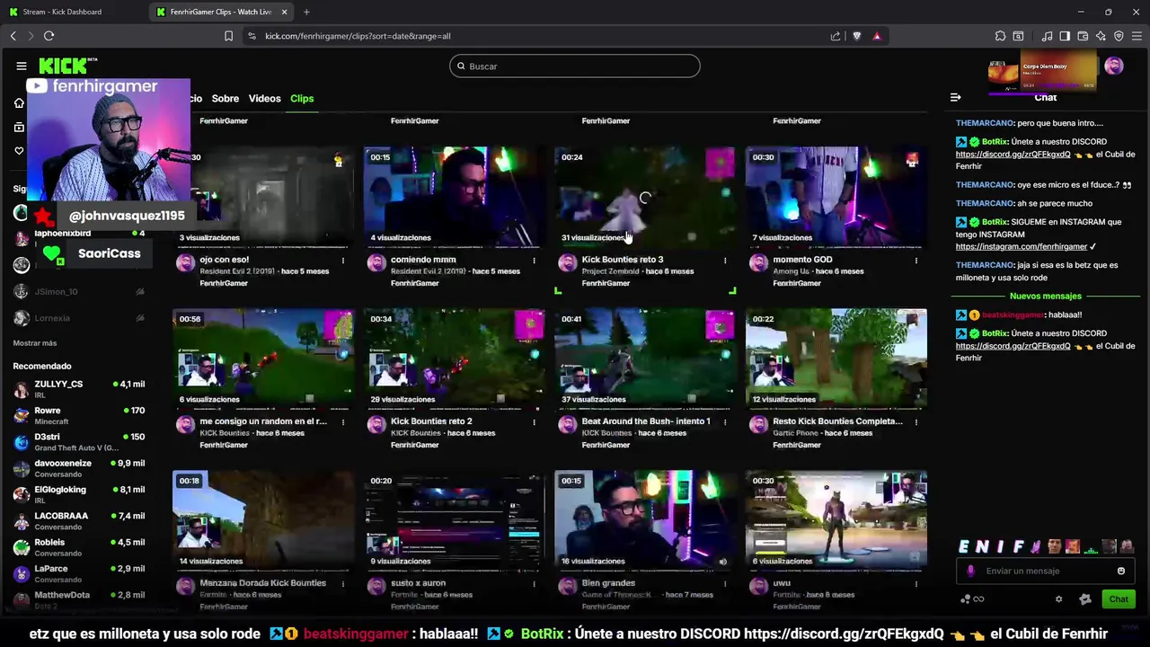Toggle the browser sidebar panel icon
This screenshot has width=1150, height=647.
[x=1065, y=36]
